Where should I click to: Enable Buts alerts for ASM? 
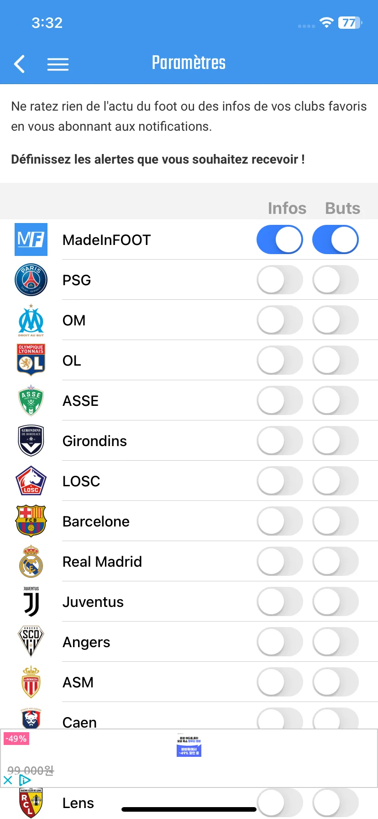coord(336,682)
